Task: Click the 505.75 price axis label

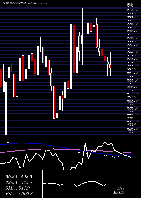Action: coord(132,66)
